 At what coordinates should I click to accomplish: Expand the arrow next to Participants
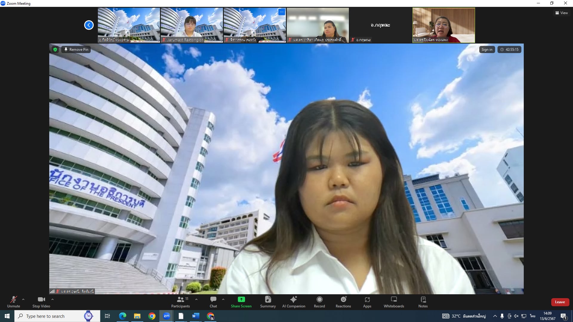click(196, 299)
